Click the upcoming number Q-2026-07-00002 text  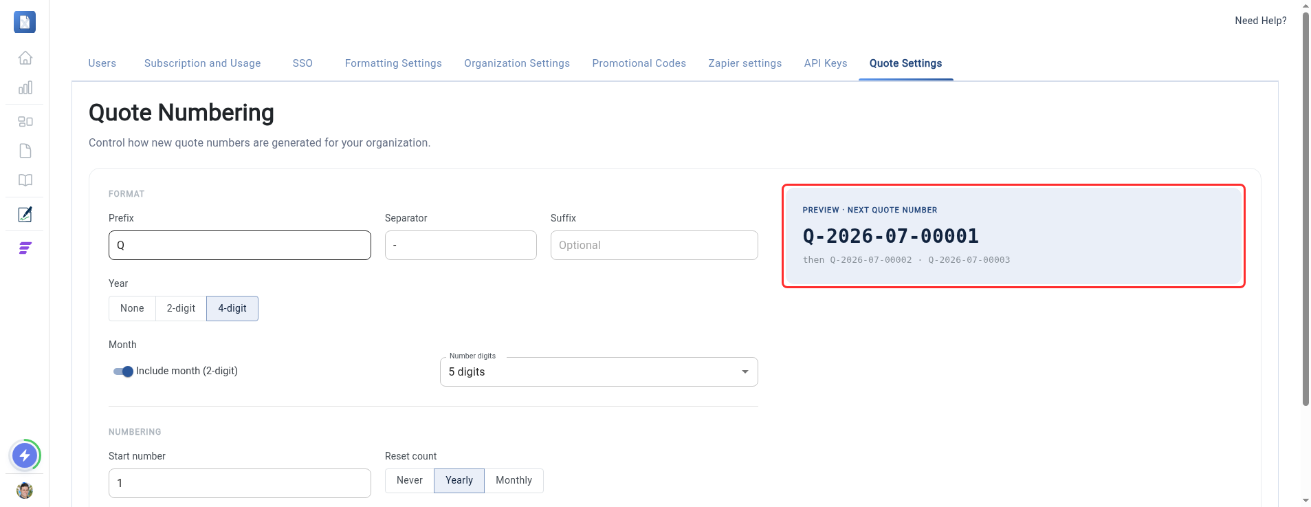[871, 260]
